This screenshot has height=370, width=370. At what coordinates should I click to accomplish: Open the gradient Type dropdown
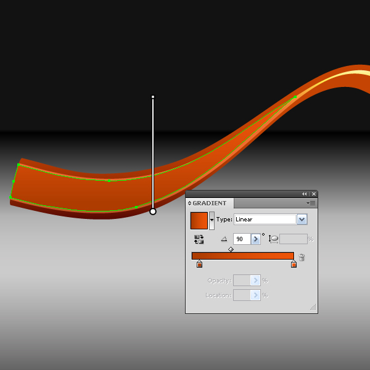[302, 220]
